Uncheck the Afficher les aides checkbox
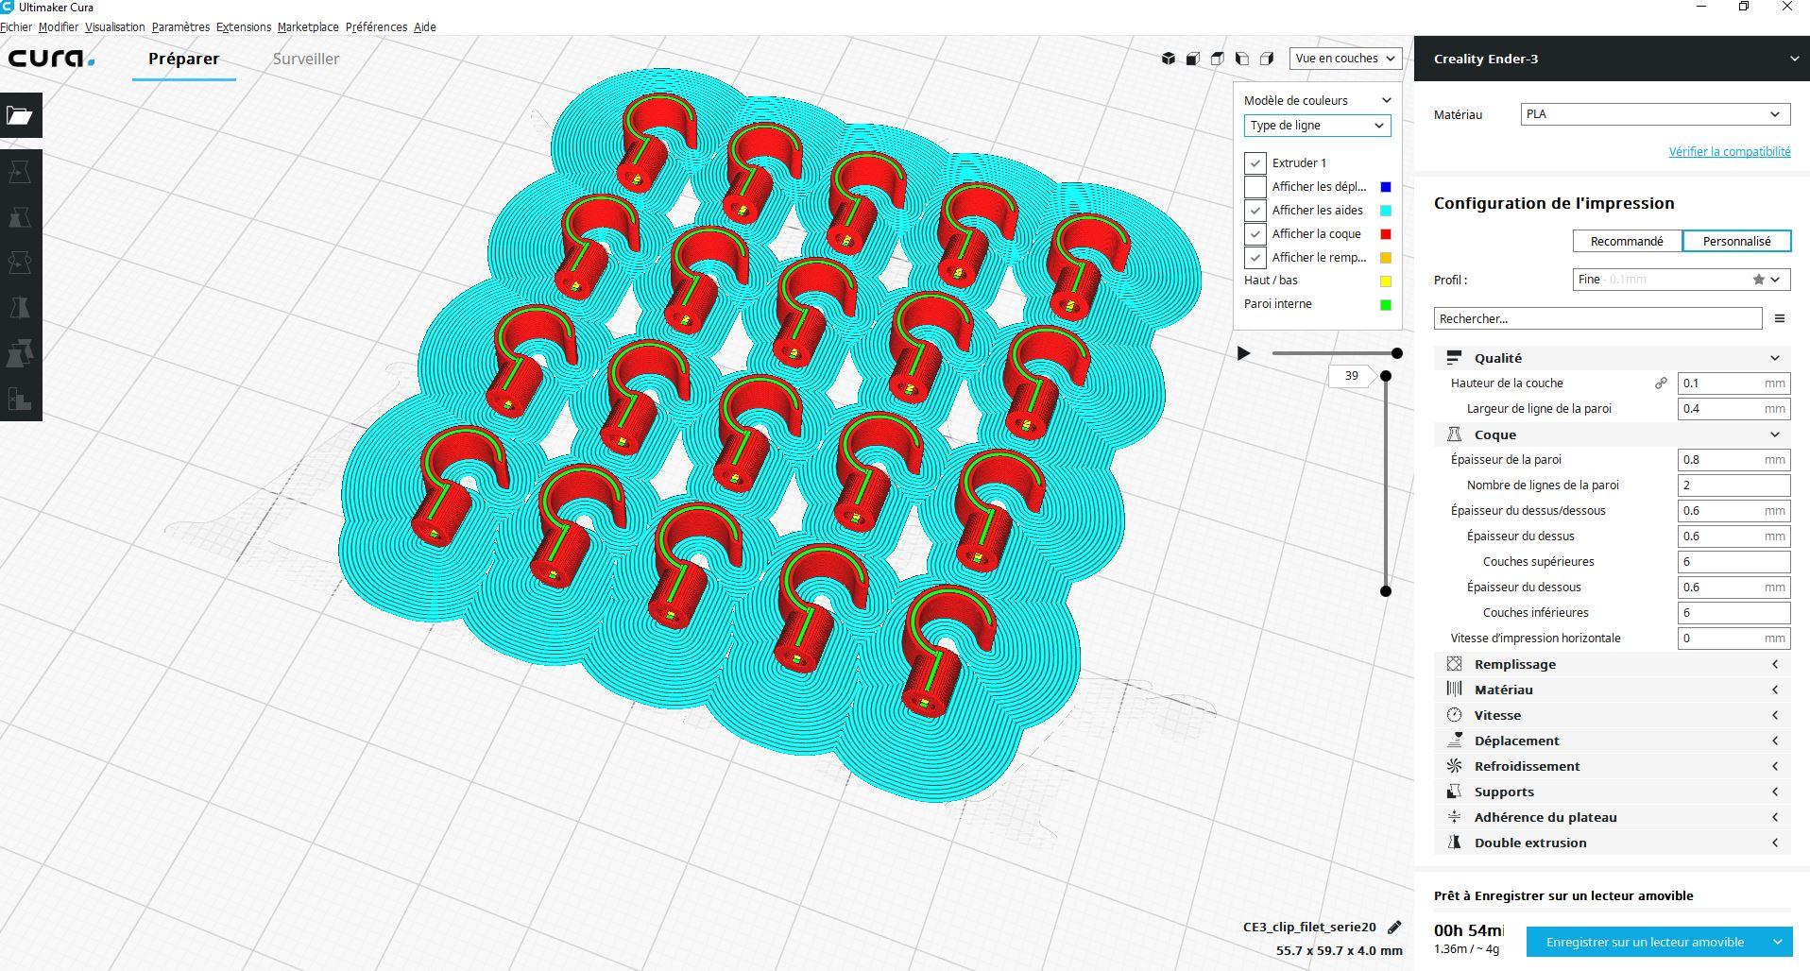1810x971 pixels. 1255,211
